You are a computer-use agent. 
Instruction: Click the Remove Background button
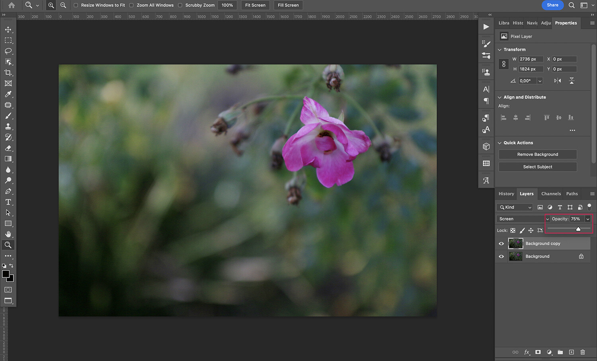point(537,154)
